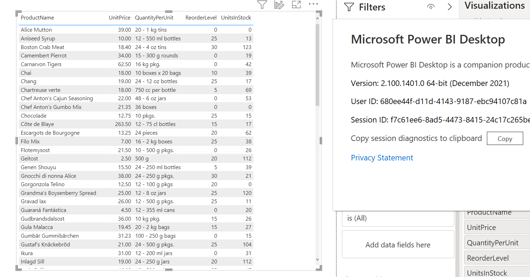Click scrollbar up arrow in table visual
Viewport: 530px width, 277px height.
click(x=317, y=18)
